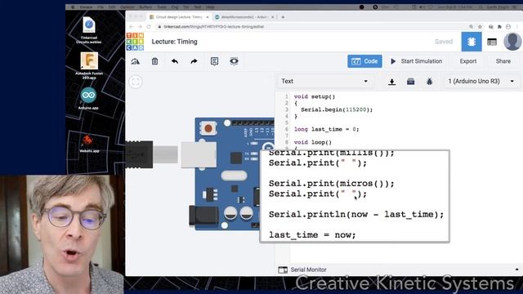Open the libraries drawer icon
This screenshot has height=294, width=523.
[x=410, y=82]
